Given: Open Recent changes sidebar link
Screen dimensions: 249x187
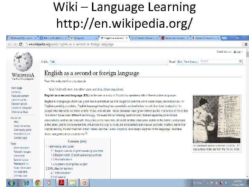Looking at the screenshot, I should click(x=22, y=134).
